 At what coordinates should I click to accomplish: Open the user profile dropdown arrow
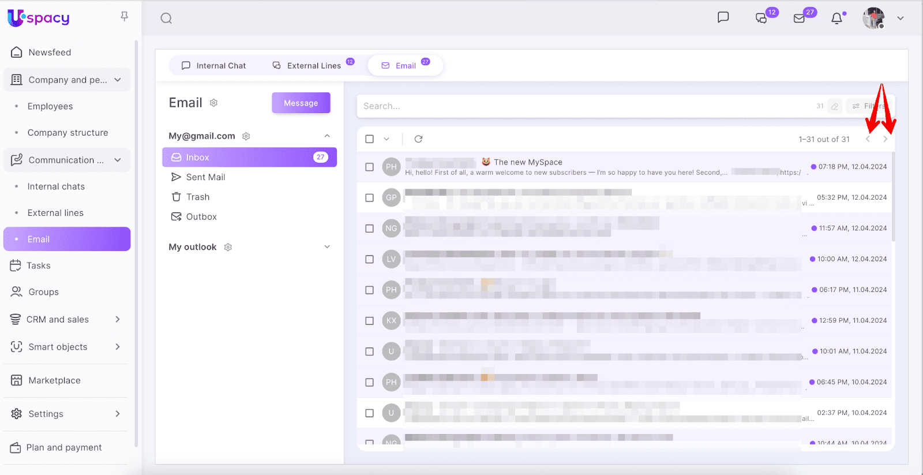900,18
